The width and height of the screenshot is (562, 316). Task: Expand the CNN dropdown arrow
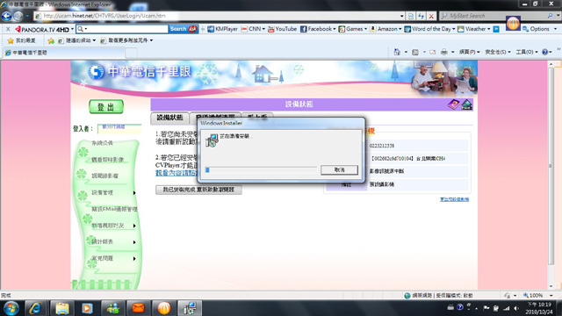coord(263,29)
